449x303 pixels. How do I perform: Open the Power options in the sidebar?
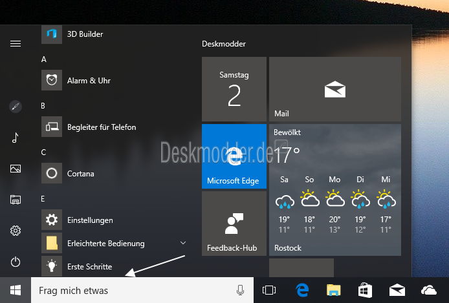[16, 262]
